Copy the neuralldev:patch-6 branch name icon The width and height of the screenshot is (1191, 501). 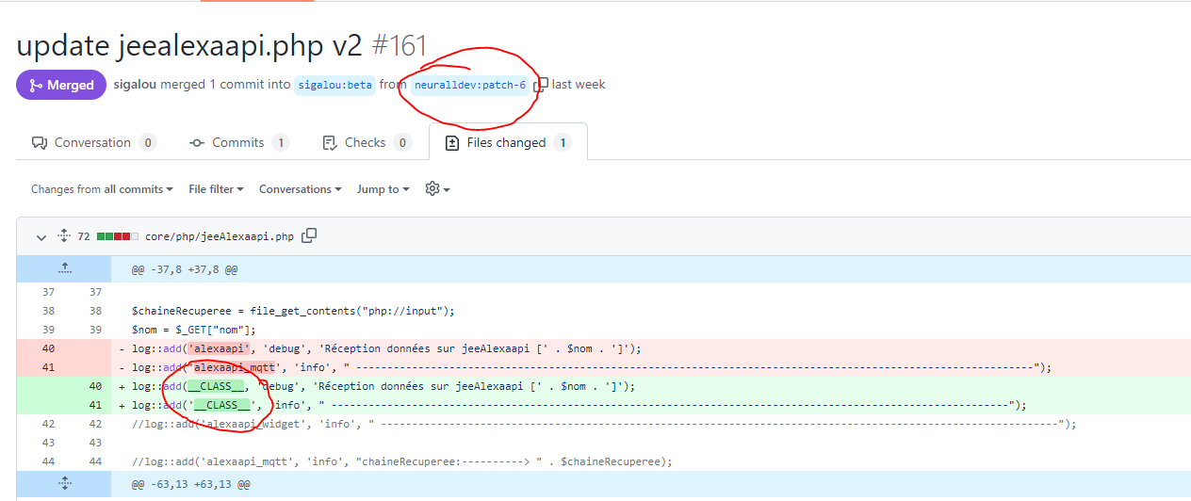point(541,85)
